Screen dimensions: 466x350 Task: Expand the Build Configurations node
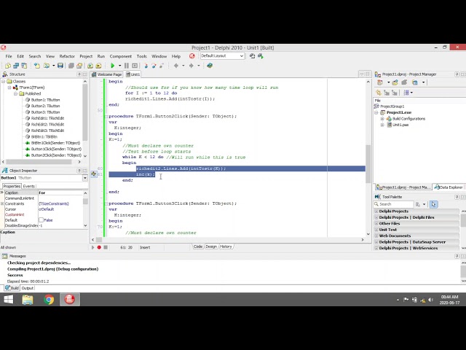click(x=382, y=119)
